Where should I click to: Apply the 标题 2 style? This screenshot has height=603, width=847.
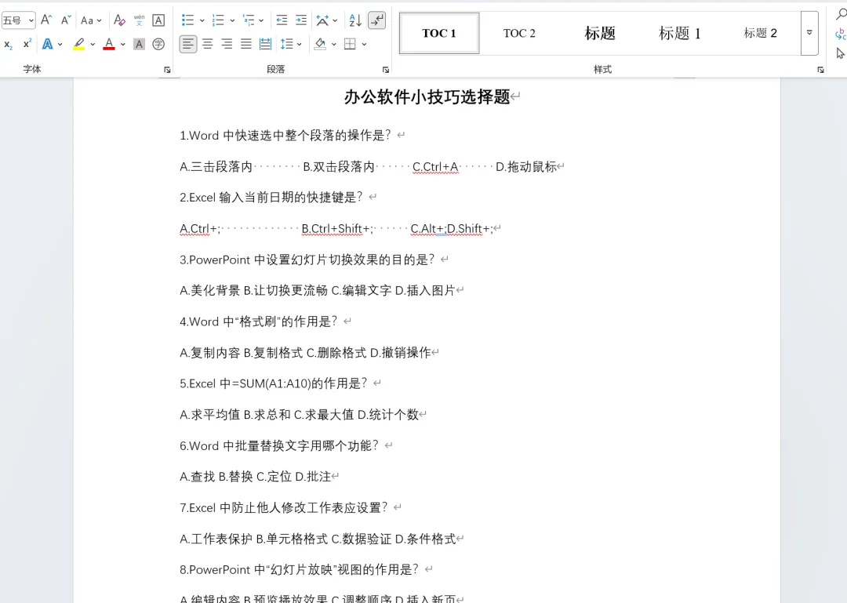click(760, 33)
